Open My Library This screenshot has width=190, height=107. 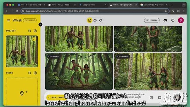pos(152,20)
